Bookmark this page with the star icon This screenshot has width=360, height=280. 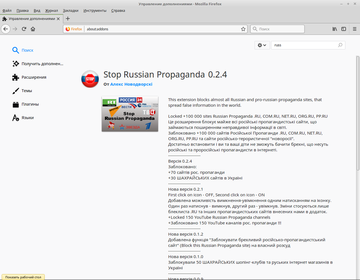[243, 29]
